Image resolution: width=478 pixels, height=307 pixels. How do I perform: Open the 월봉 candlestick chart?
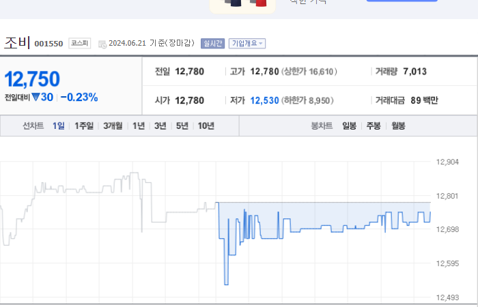tap(398, 126)
